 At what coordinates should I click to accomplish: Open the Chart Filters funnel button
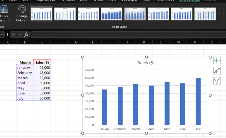point(217,81)
